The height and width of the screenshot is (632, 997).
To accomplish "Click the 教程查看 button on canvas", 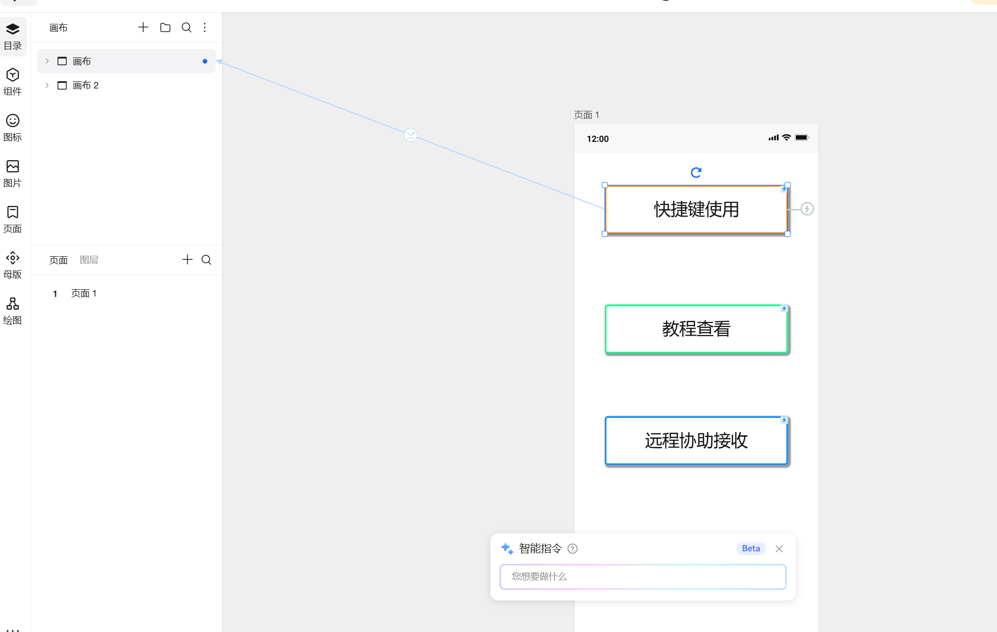I will (x=696, y=329).
